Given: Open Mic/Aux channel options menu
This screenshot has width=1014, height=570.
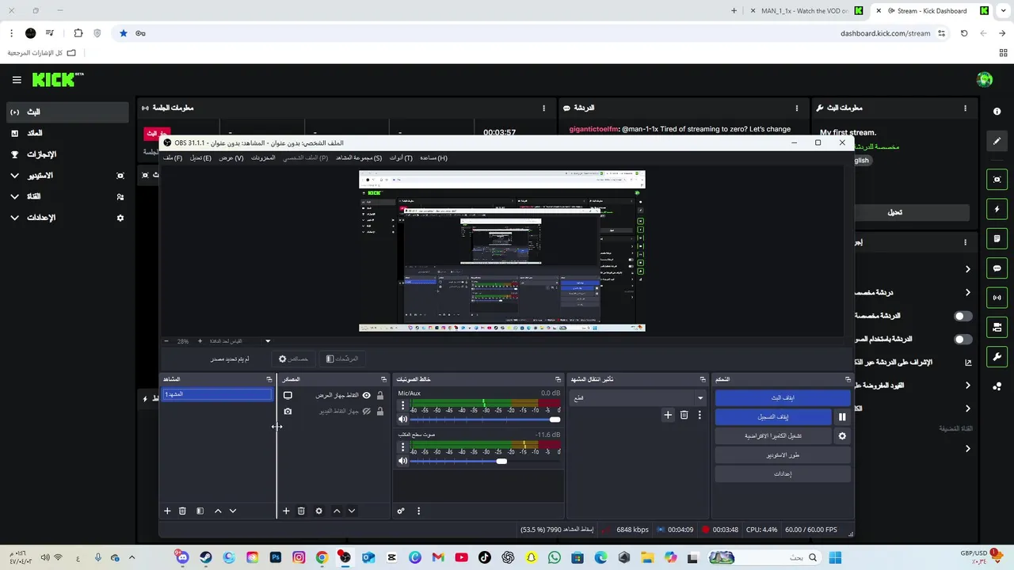Looking at the screenshot, I should [402, 405].
